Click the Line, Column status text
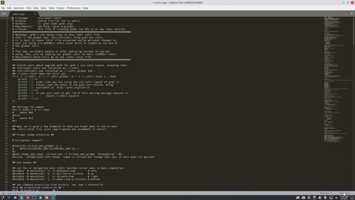This screenshot has width=355, height=200. (16, 193)
